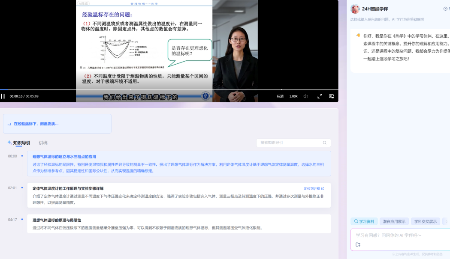450x259 pixels.
Task: Pause the video playback
Action: coord(3,96)
